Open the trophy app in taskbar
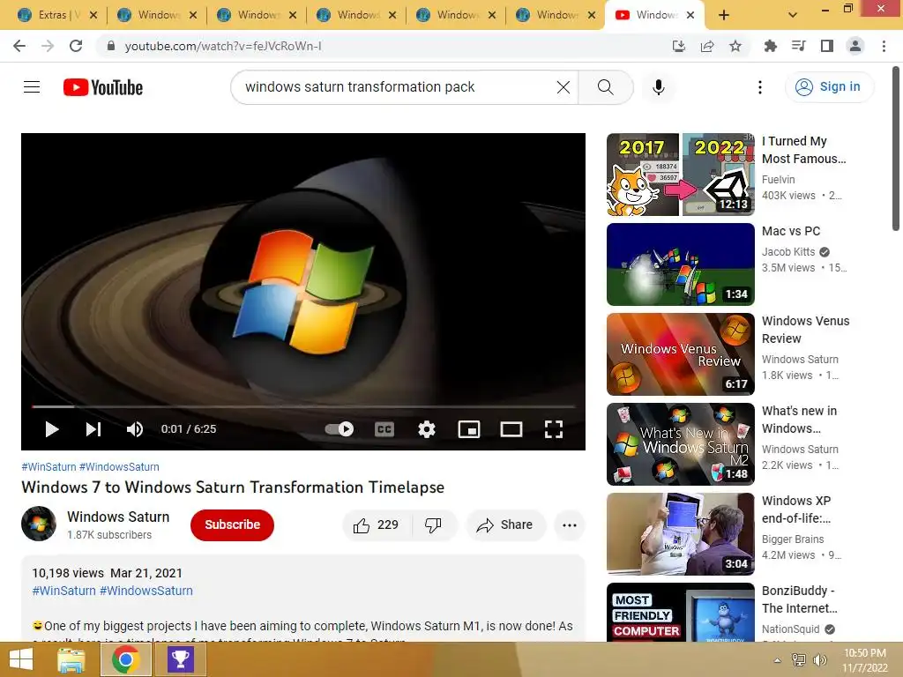 [x=180, y=659]
